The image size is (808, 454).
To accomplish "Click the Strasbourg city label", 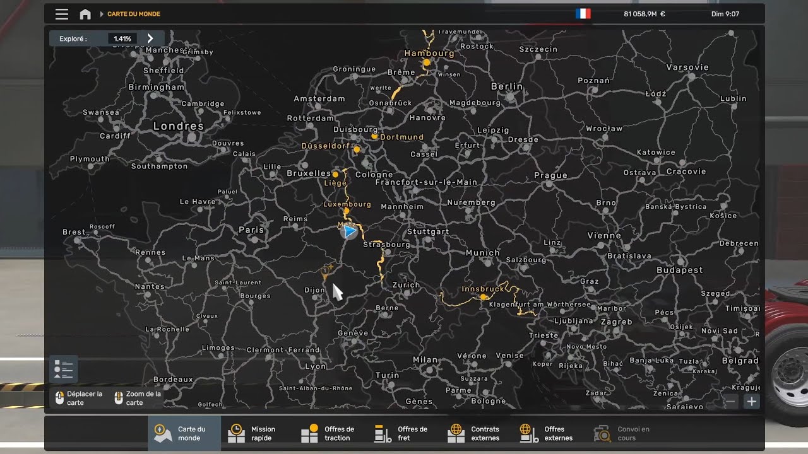I will pos(386,245).
